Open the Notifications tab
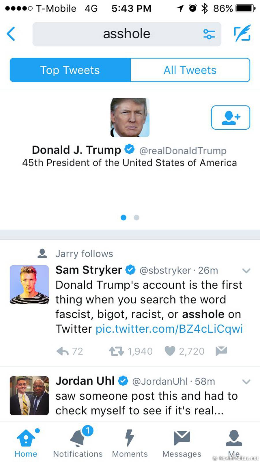260x462 pixels. point(78,442)
